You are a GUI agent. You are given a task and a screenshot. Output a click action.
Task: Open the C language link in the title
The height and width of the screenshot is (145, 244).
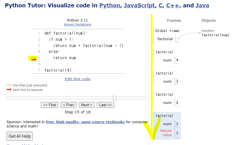pyautogui.click(x=160, y=5)
